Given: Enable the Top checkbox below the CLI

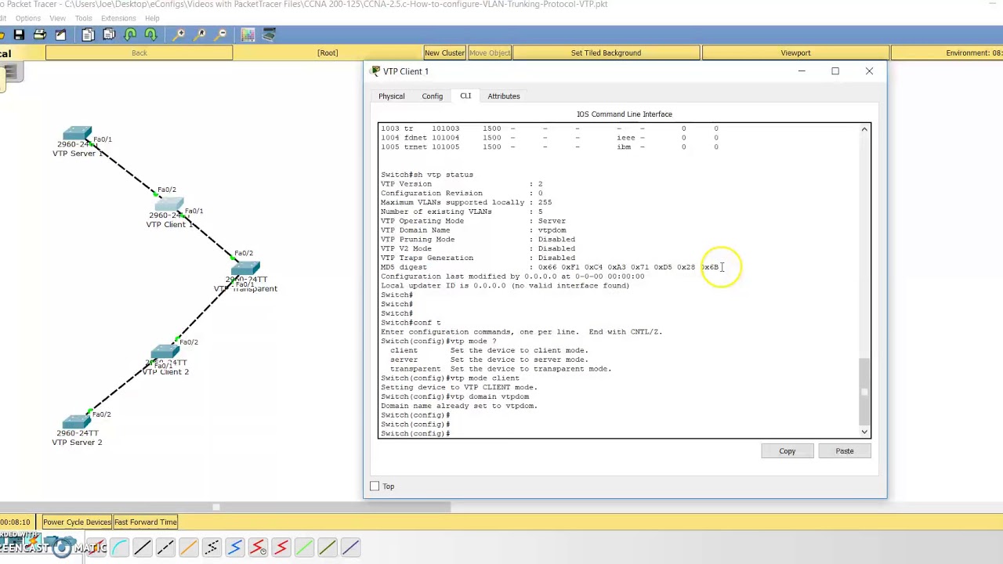Looking at the screenshot, I should [375, 486].
